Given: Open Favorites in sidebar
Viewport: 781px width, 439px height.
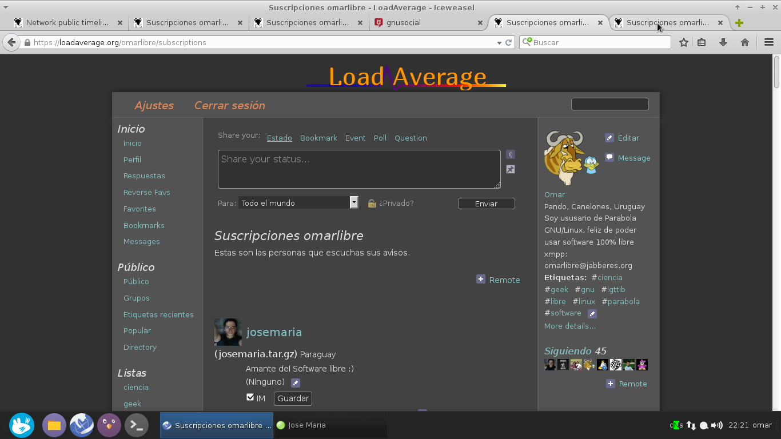Looking at the screenshot, I should click(140, 209).
